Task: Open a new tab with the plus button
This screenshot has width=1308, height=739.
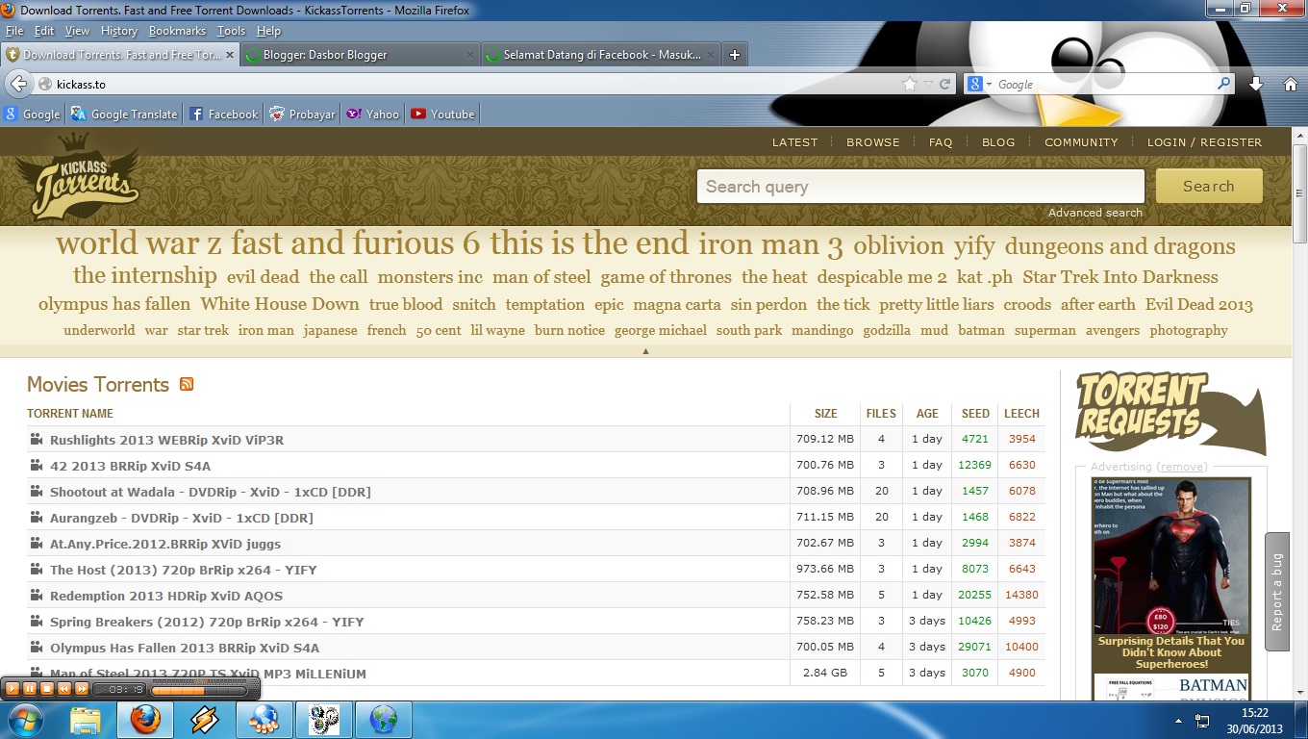Action: click(735, 55)
